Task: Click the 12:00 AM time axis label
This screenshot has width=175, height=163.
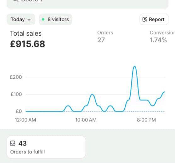Action: pyautogui.click(x=25, y=120)
